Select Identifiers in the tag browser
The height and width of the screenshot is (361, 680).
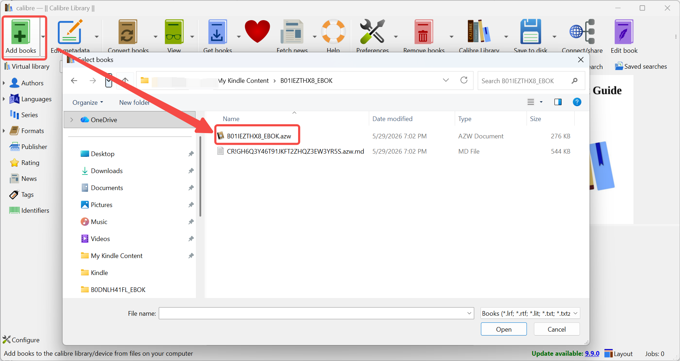[x=35, y=210]
